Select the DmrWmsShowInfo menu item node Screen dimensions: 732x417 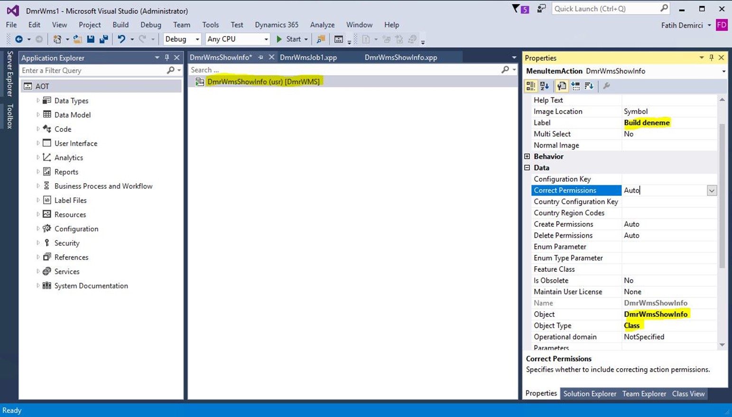(263, 82)
